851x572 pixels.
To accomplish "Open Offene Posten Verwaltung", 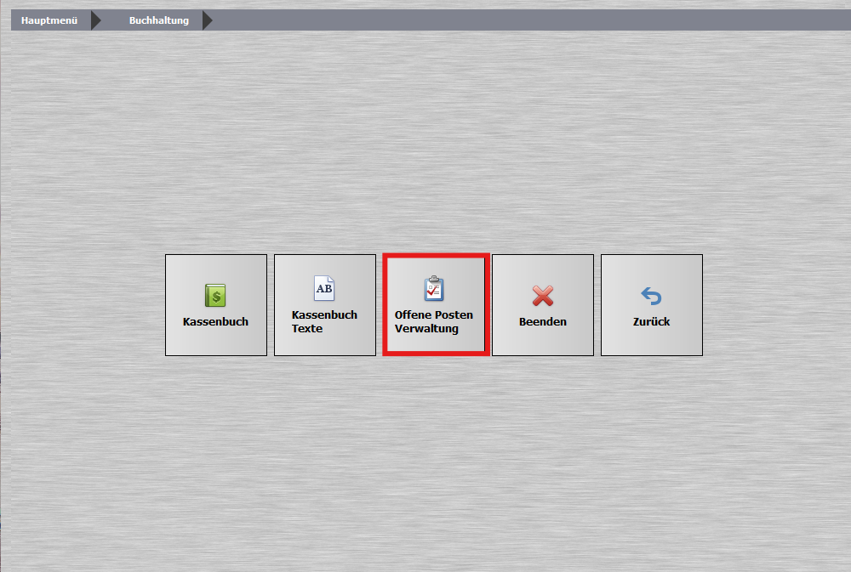I will [435, 305].
